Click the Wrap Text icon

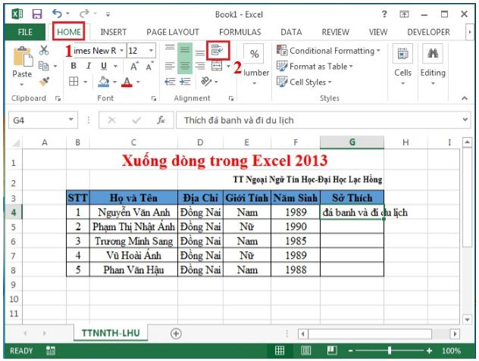click(218, 51)
